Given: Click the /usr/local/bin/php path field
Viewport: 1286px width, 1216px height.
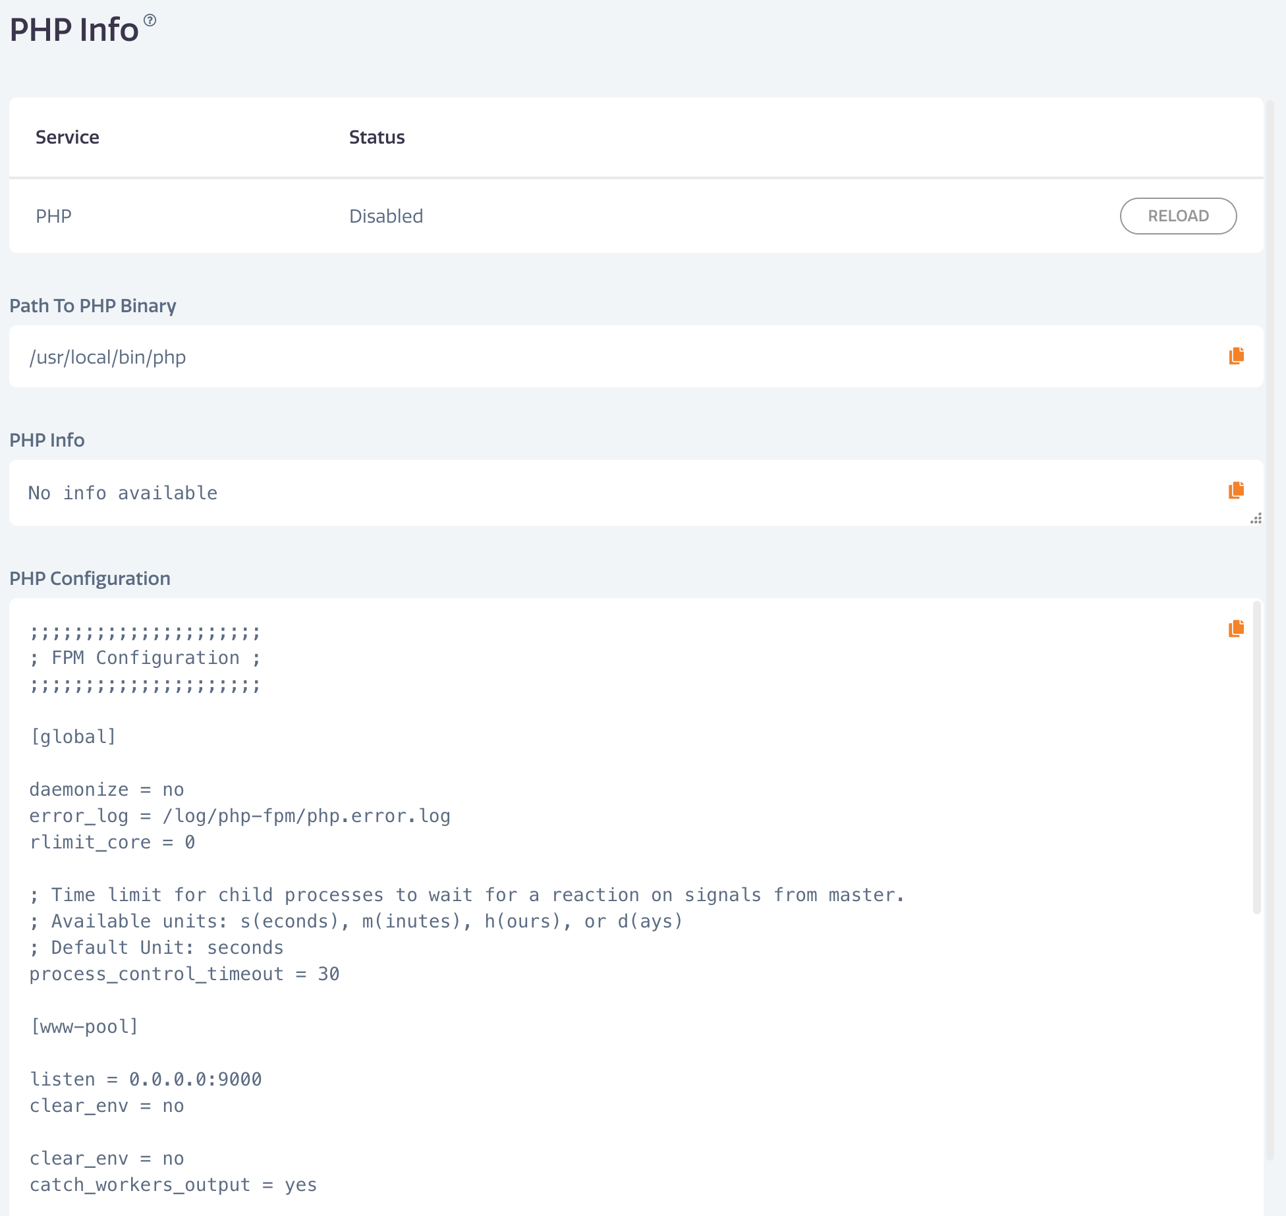Looking at the screenshot, I should click(x=636, y=356).
